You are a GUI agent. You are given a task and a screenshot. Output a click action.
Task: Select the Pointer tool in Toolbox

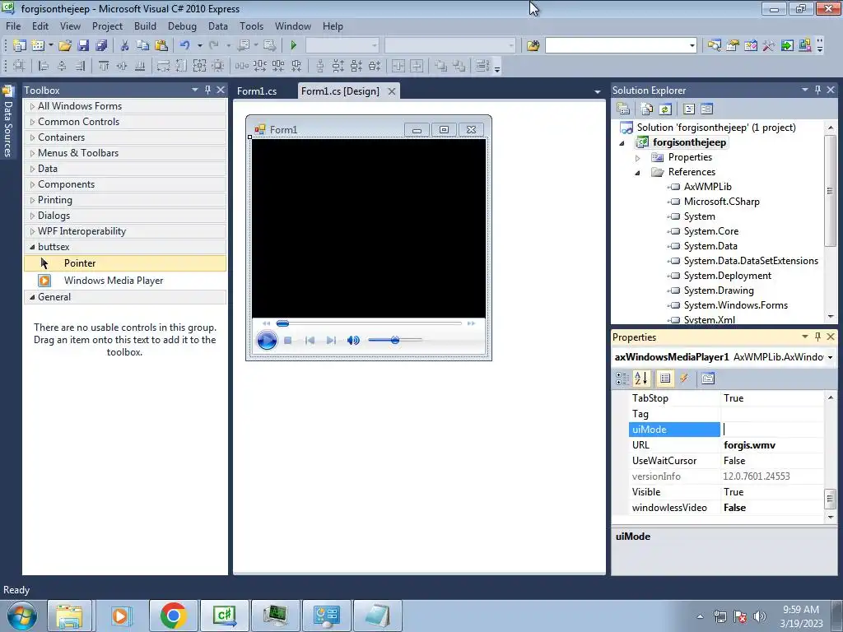125,263
